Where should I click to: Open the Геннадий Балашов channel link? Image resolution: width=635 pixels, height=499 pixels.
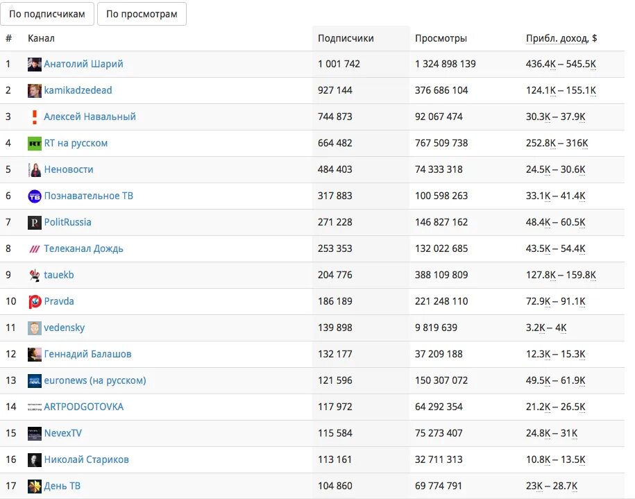click(87, 354)
